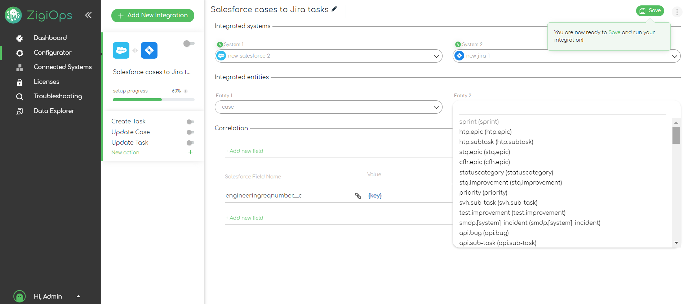Open the Create Task action
The width and height of the screenshot is (684, 304).
tap(128, 121)
